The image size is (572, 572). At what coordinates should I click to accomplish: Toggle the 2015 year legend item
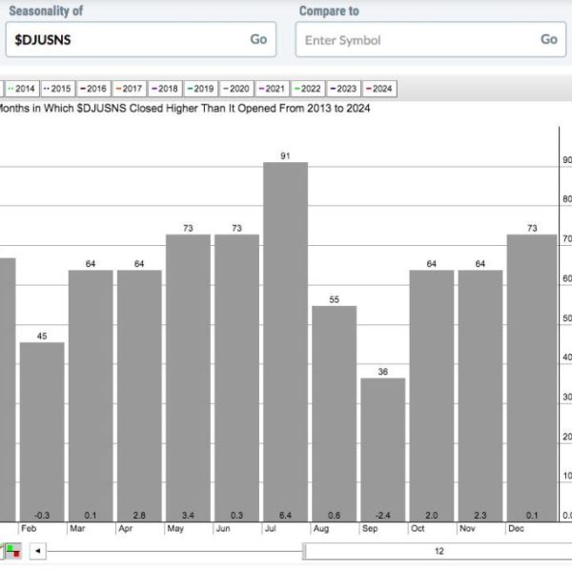(x=57, y=89)
